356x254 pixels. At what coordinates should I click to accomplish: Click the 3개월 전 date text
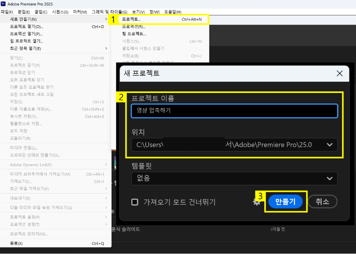point(278,229)
